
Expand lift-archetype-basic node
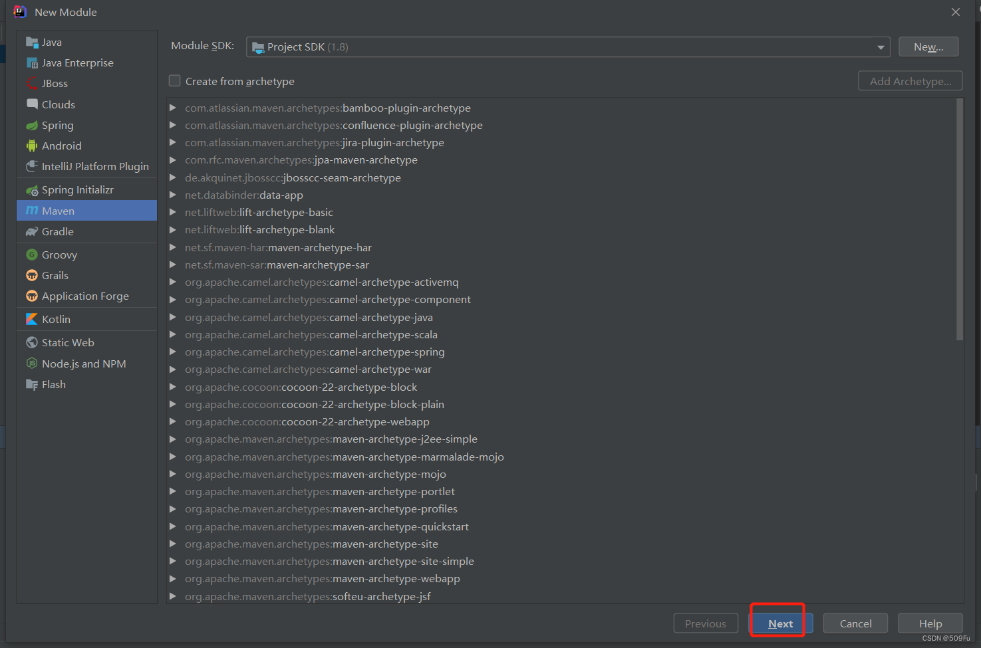coord(173,212)
